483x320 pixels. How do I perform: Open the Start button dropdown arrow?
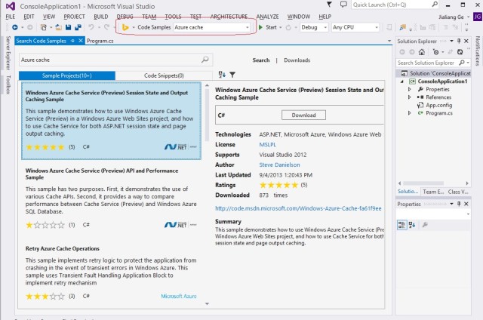(x=280, y=27)
